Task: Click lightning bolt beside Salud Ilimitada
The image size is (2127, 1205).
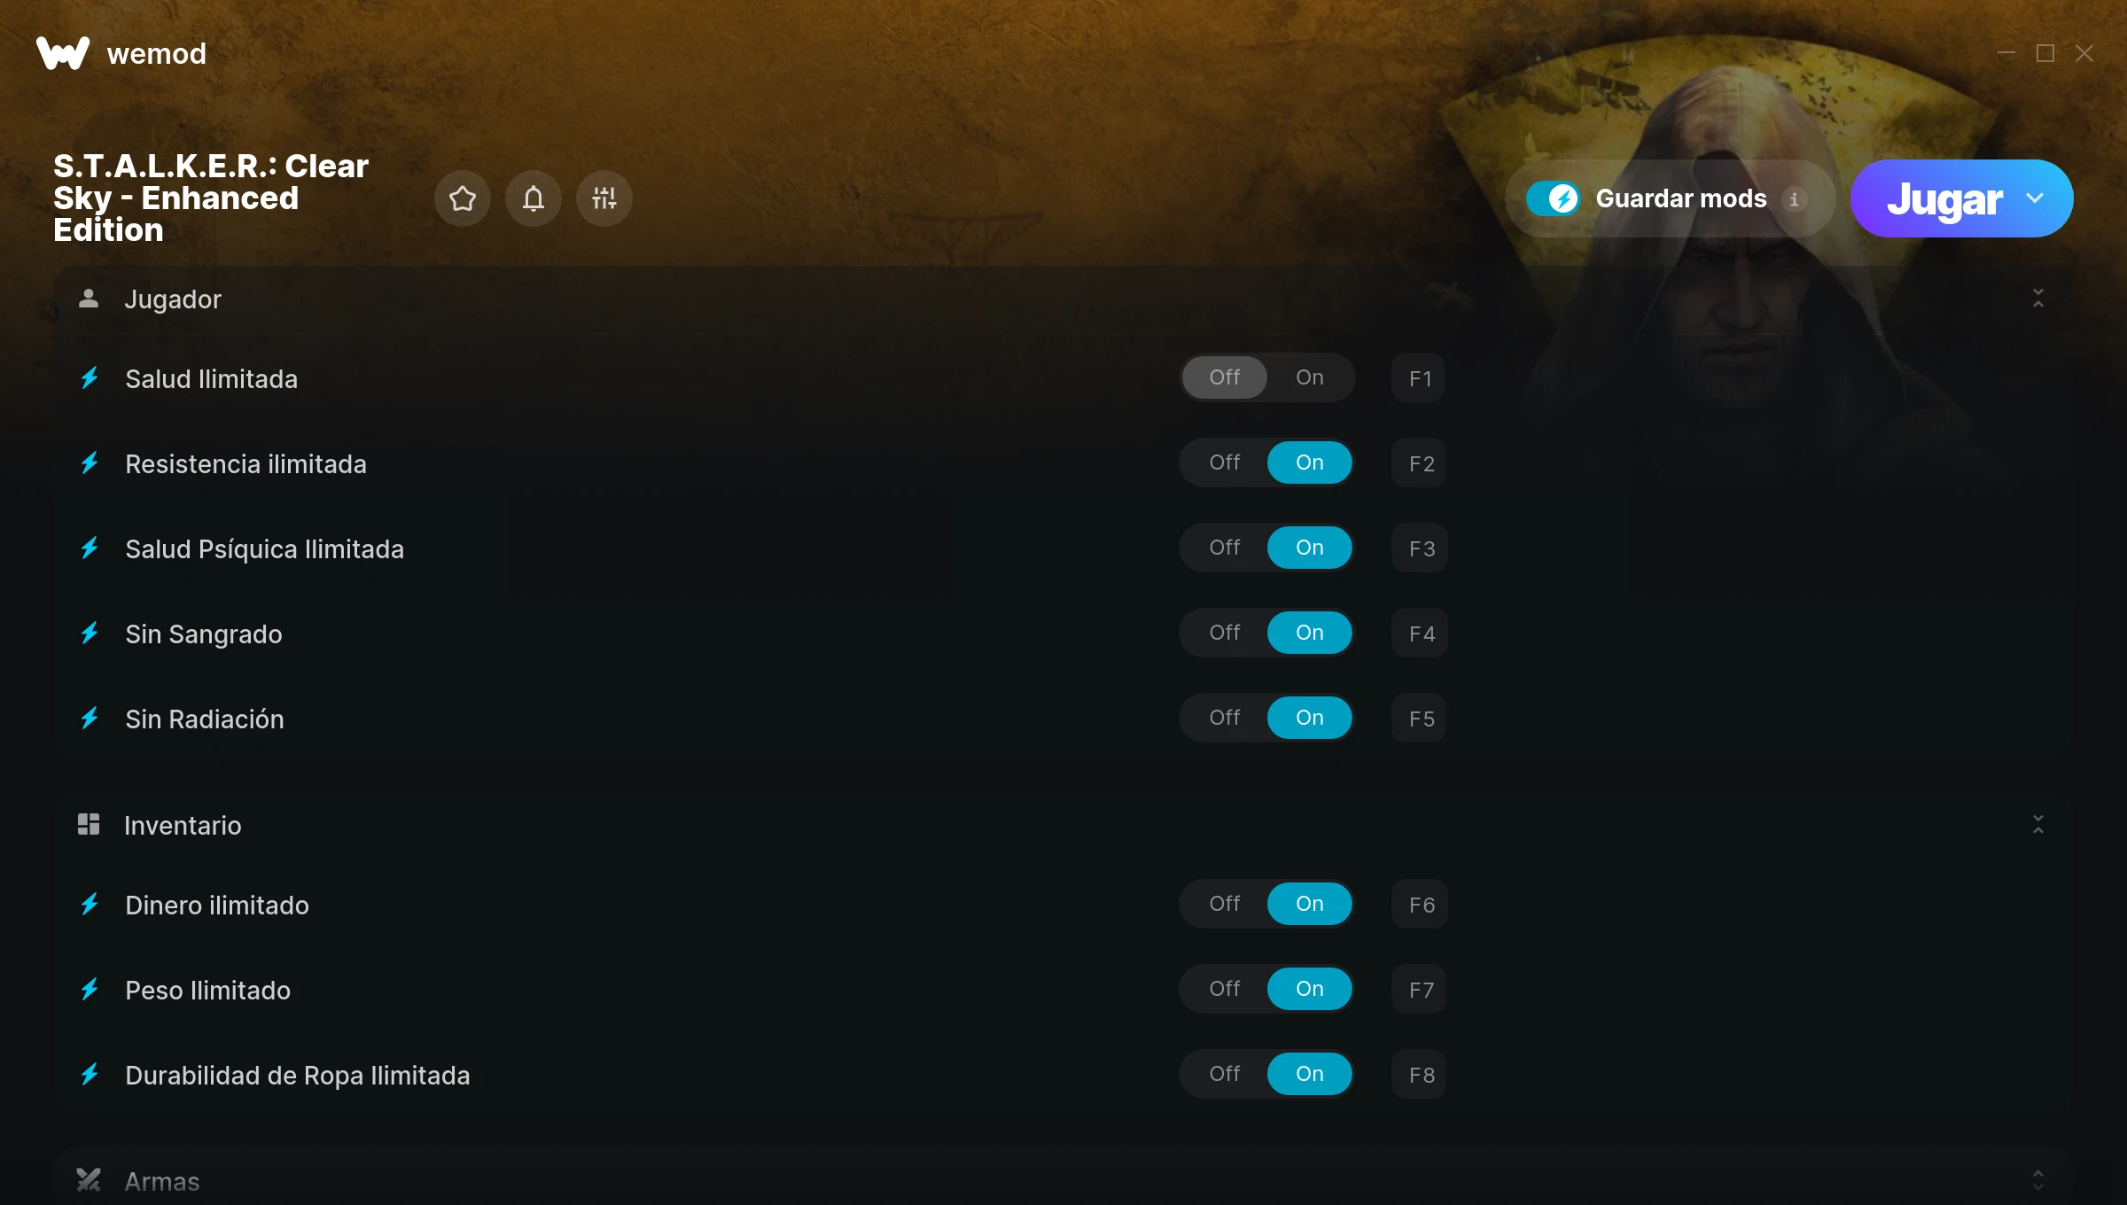Action: 90,378
